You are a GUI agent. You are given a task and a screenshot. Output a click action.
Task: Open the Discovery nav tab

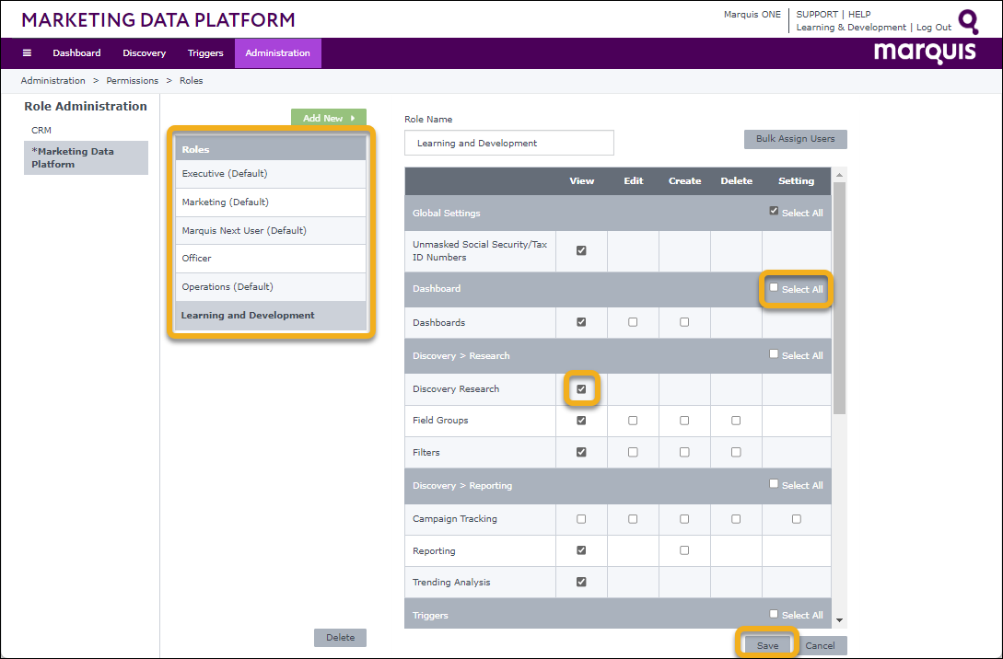click(x=144, y=53)
